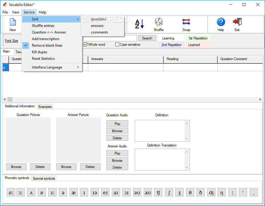Click the Shuffle dice icon

(159, 22)
